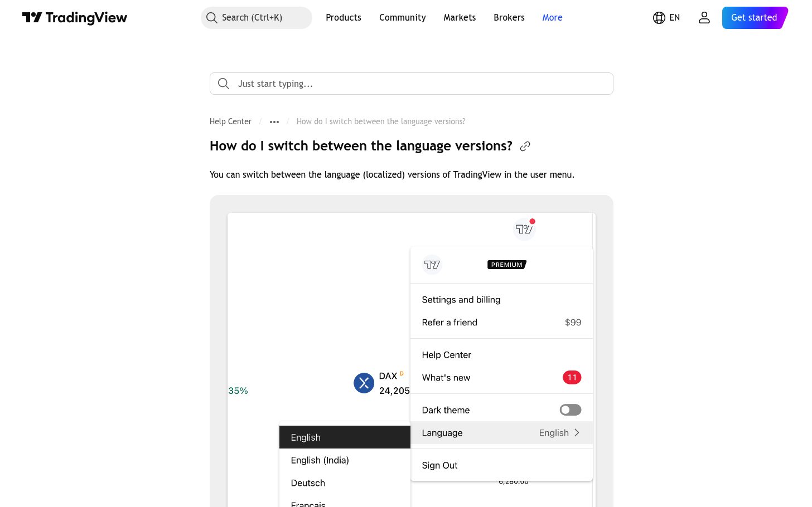Click breadcrumb 'How do I switch between the language versions?'
812x507 pixels.
click(381, 121)
